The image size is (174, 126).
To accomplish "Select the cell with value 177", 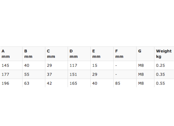I will (11, 74).
